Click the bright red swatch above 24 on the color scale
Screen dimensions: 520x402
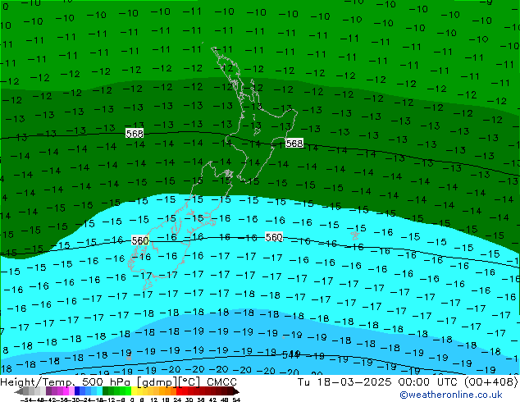pyautogui.click(x=179, y=391)
